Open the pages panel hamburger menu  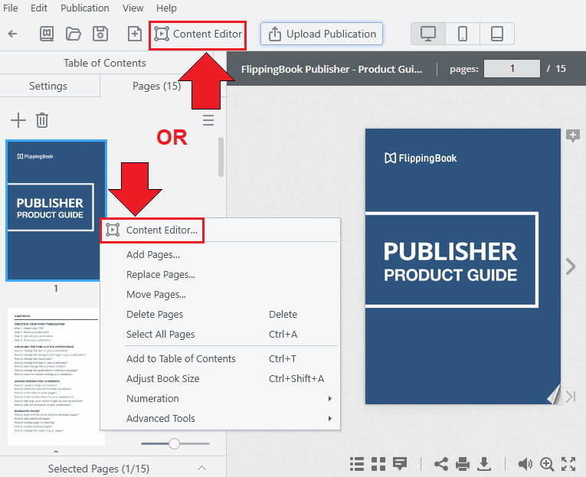pos(208,120)
